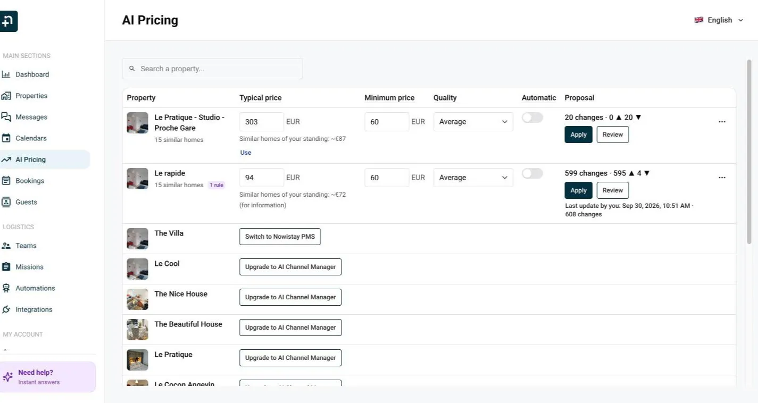Viewport: 758px width, 403px height.
Task: Click the Bookings list icon
Action: [x=6, y=181]
